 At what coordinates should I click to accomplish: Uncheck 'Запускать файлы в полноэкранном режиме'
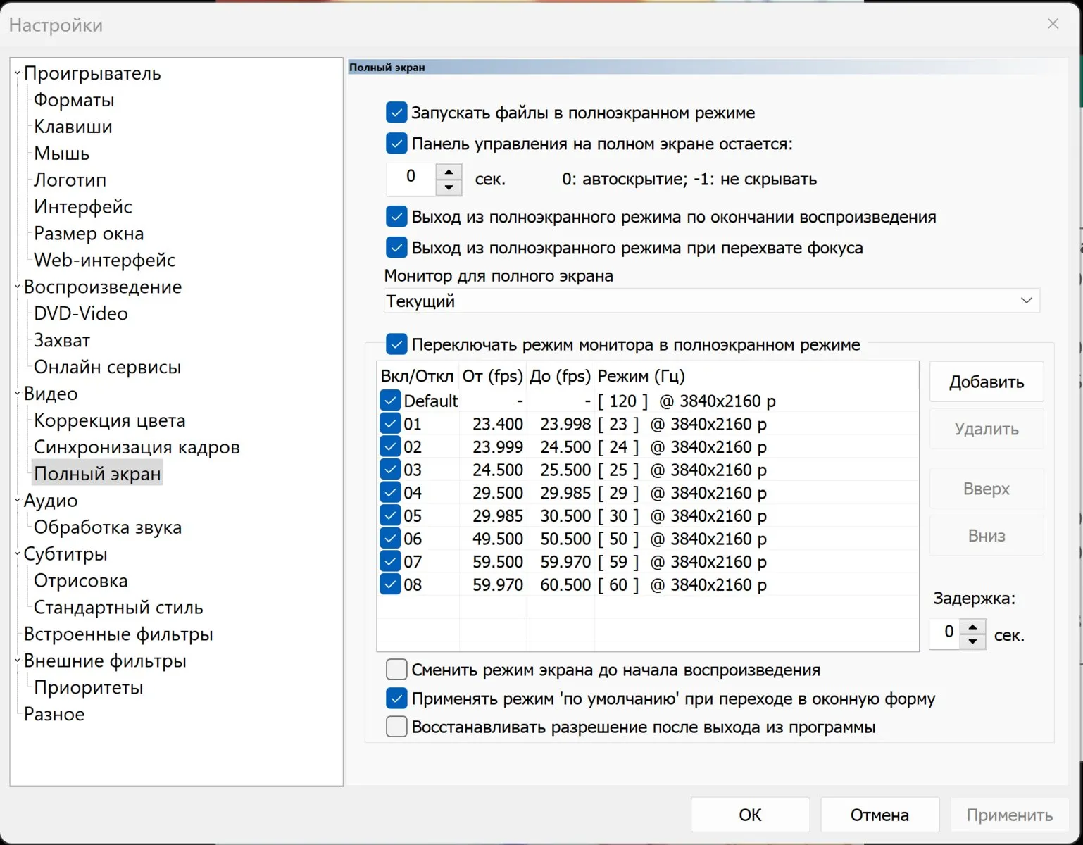tap(396, 113)
